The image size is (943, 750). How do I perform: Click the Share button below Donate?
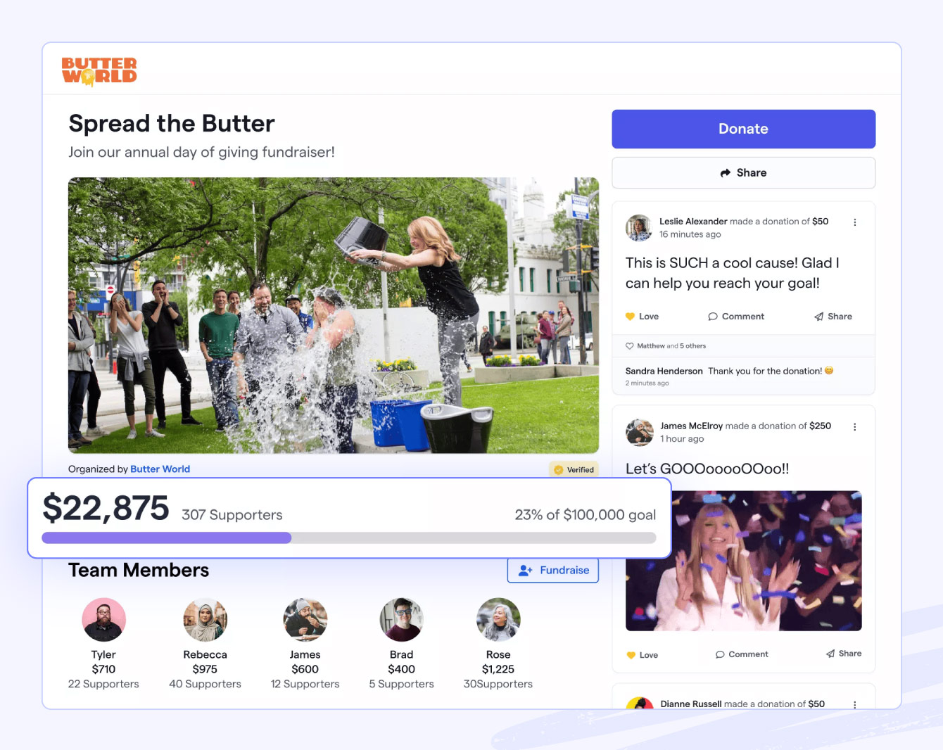[743, 173]
